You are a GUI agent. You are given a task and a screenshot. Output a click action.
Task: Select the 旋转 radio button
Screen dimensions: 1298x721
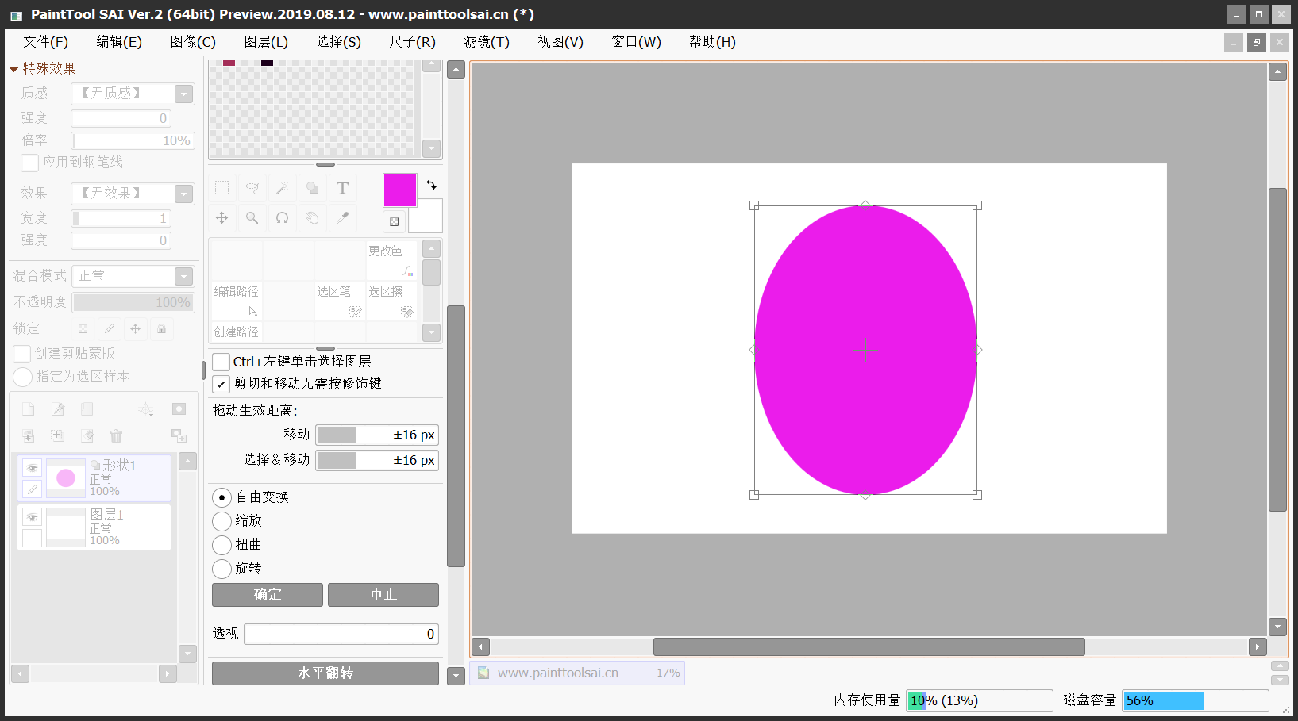point(222,569)
